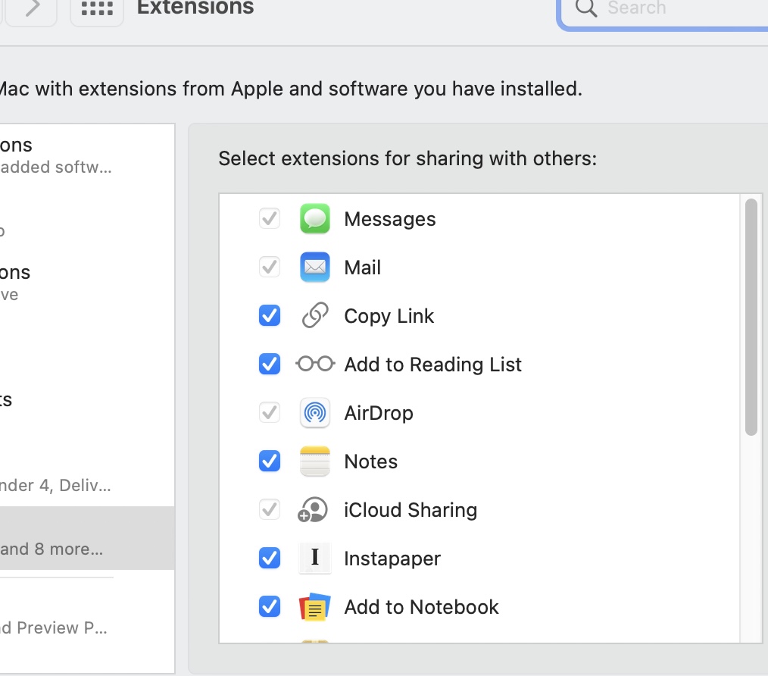Image resolution: width=768 pixels, height=676 pixels.
Task: Select the 'Messages' label
Action: click(x=390, y=219)
